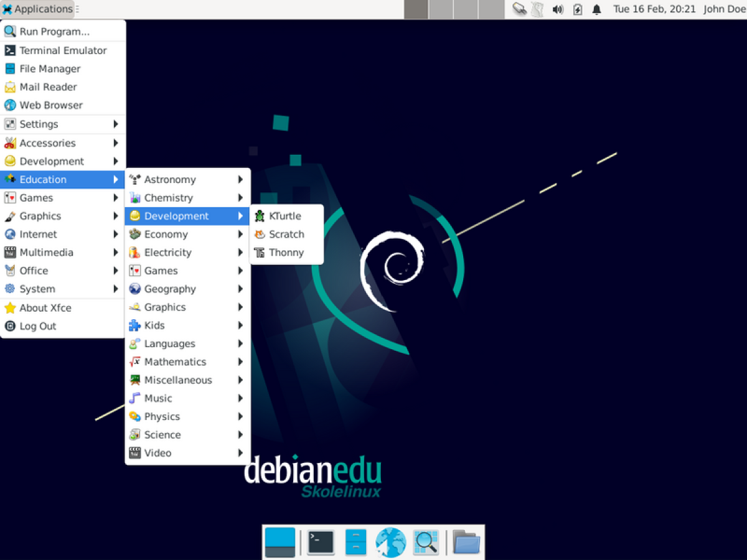Expand the Mathematics submenu arrow
The height and width of the screenshot is (560, 747).
click(240, 362)
